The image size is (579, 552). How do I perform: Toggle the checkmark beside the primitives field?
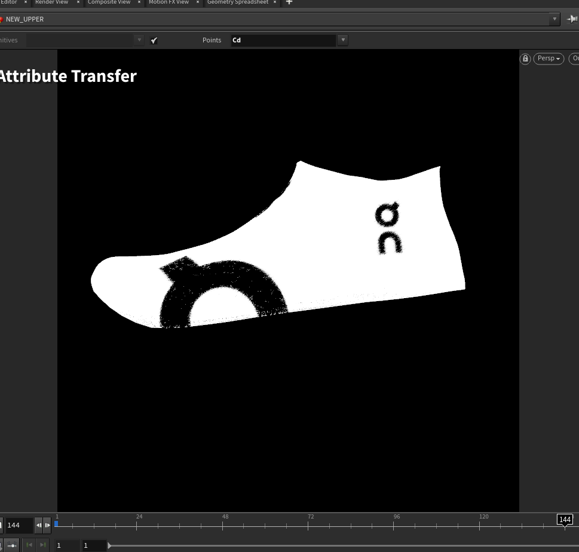coord(154,40)
